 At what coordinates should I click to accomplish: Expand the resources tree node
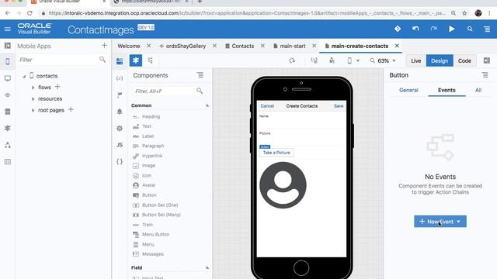pos(33,99)
